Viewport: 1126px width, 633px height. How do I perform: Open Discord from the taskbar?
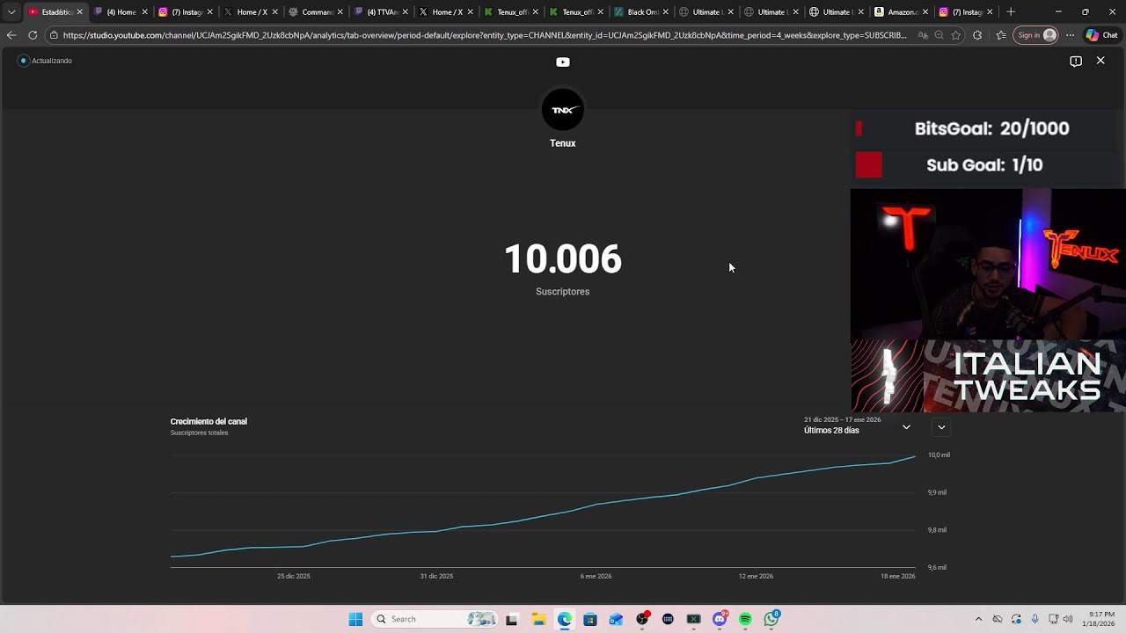pyautogui.click(x=720, y=619)
